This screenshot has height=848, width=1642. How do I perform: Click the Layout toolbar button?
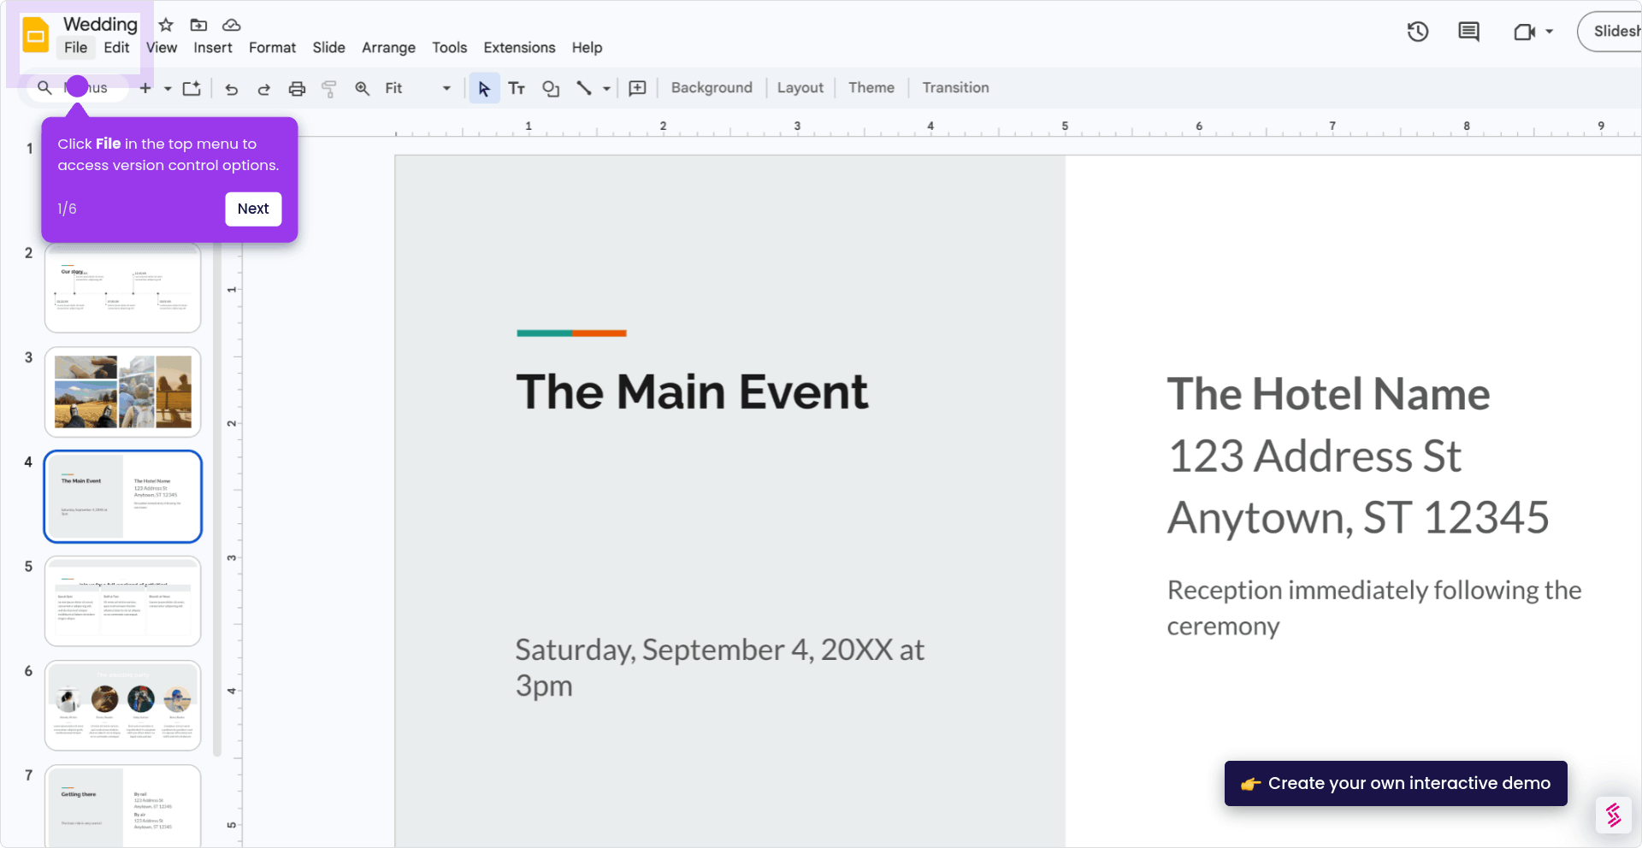coord(800,88)
